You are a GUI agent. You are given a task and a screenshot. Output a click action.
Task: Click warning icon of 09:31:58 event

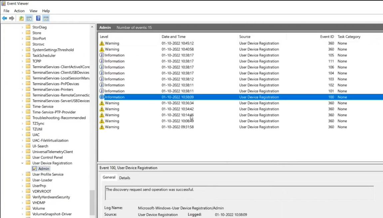click(102, 127)
